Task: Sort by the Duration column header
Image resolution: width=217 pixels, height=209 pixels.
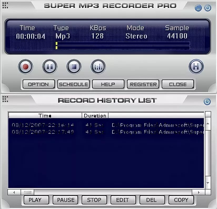Action: [x=95, y=115]
